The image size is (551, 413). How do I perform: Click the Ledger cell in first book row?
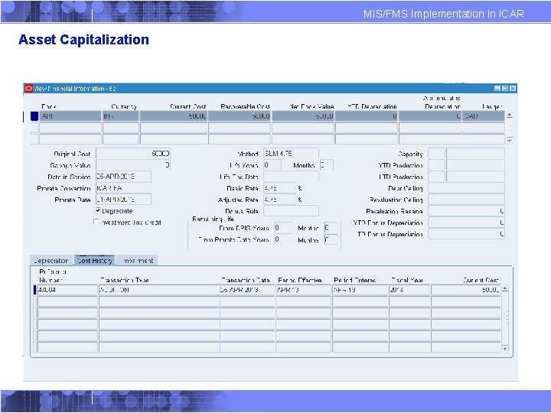(x=484, y=116)
